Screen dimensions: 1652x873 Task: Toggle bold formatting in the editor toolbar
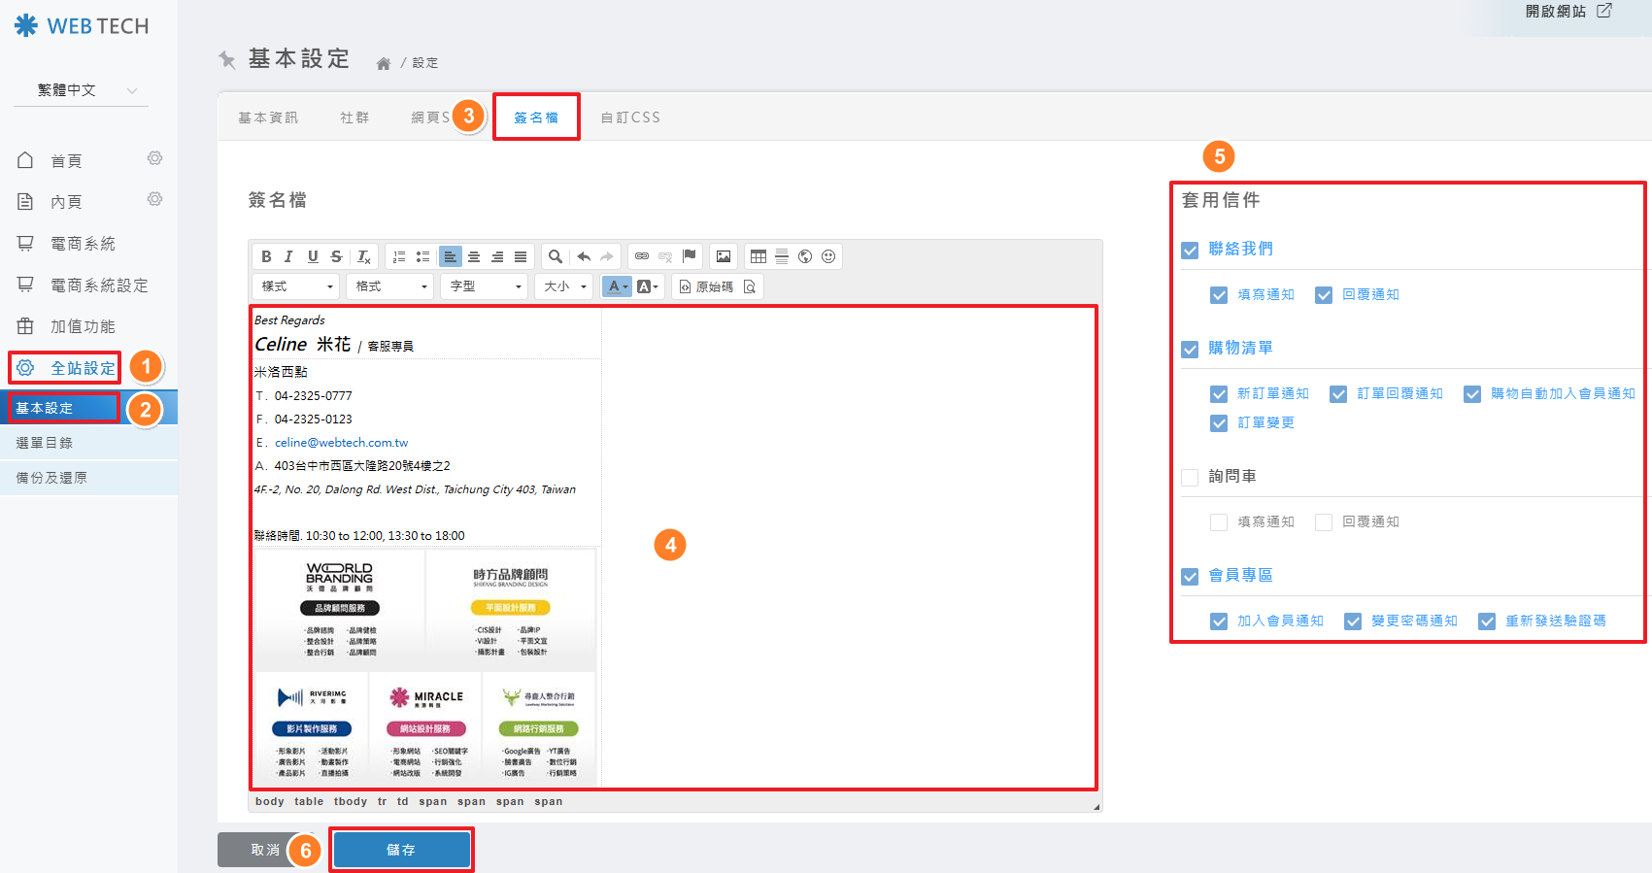266,256
